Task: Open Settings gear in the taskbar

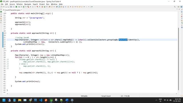Action: click(x=72, y=100)
